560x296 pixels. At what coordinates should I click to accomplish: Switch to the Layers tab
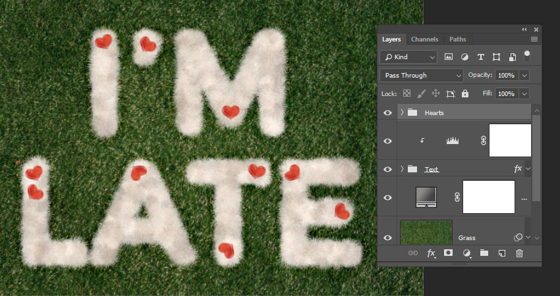point(391,39)
